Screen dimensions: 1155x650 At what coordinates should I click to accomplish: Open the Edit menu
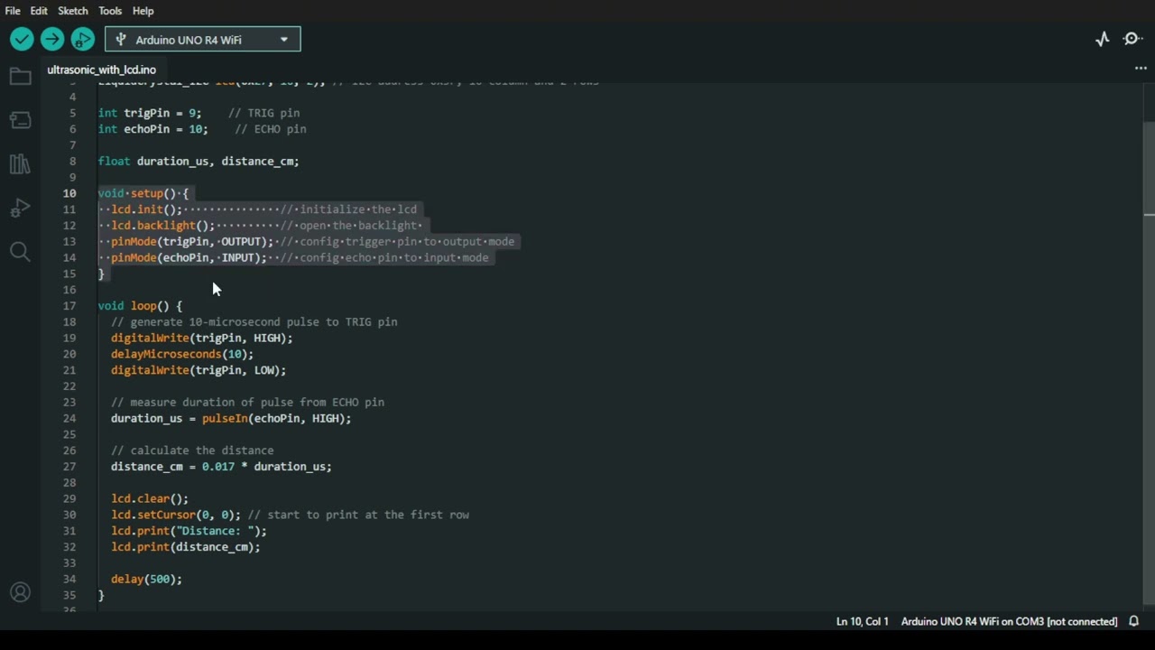click(39, 11)
